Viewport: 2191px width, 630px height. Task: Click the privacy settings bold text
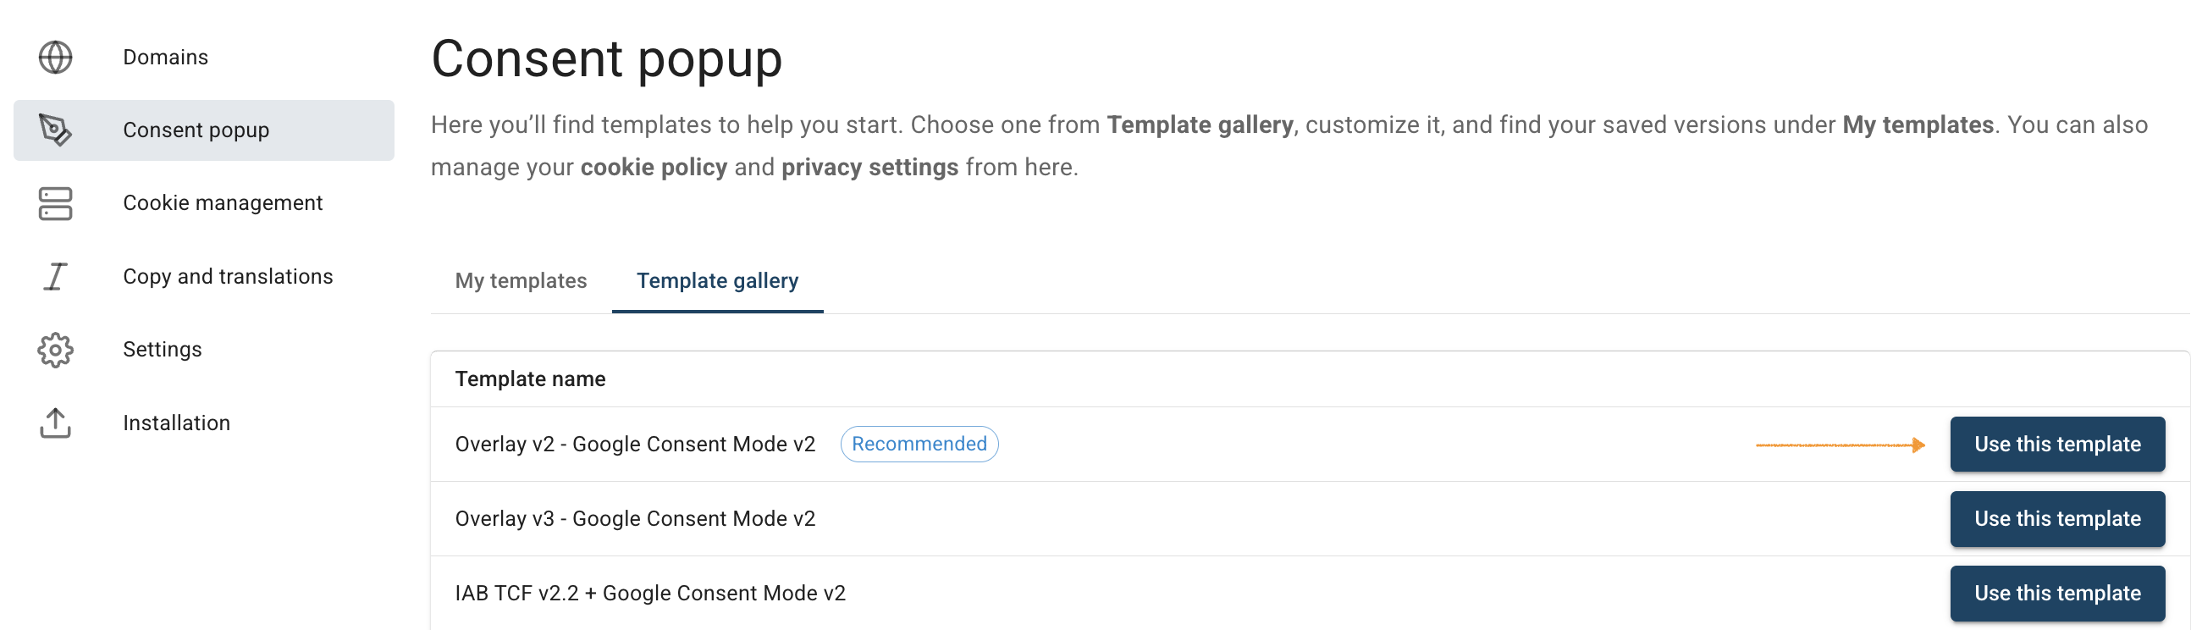tap(869, 168)
